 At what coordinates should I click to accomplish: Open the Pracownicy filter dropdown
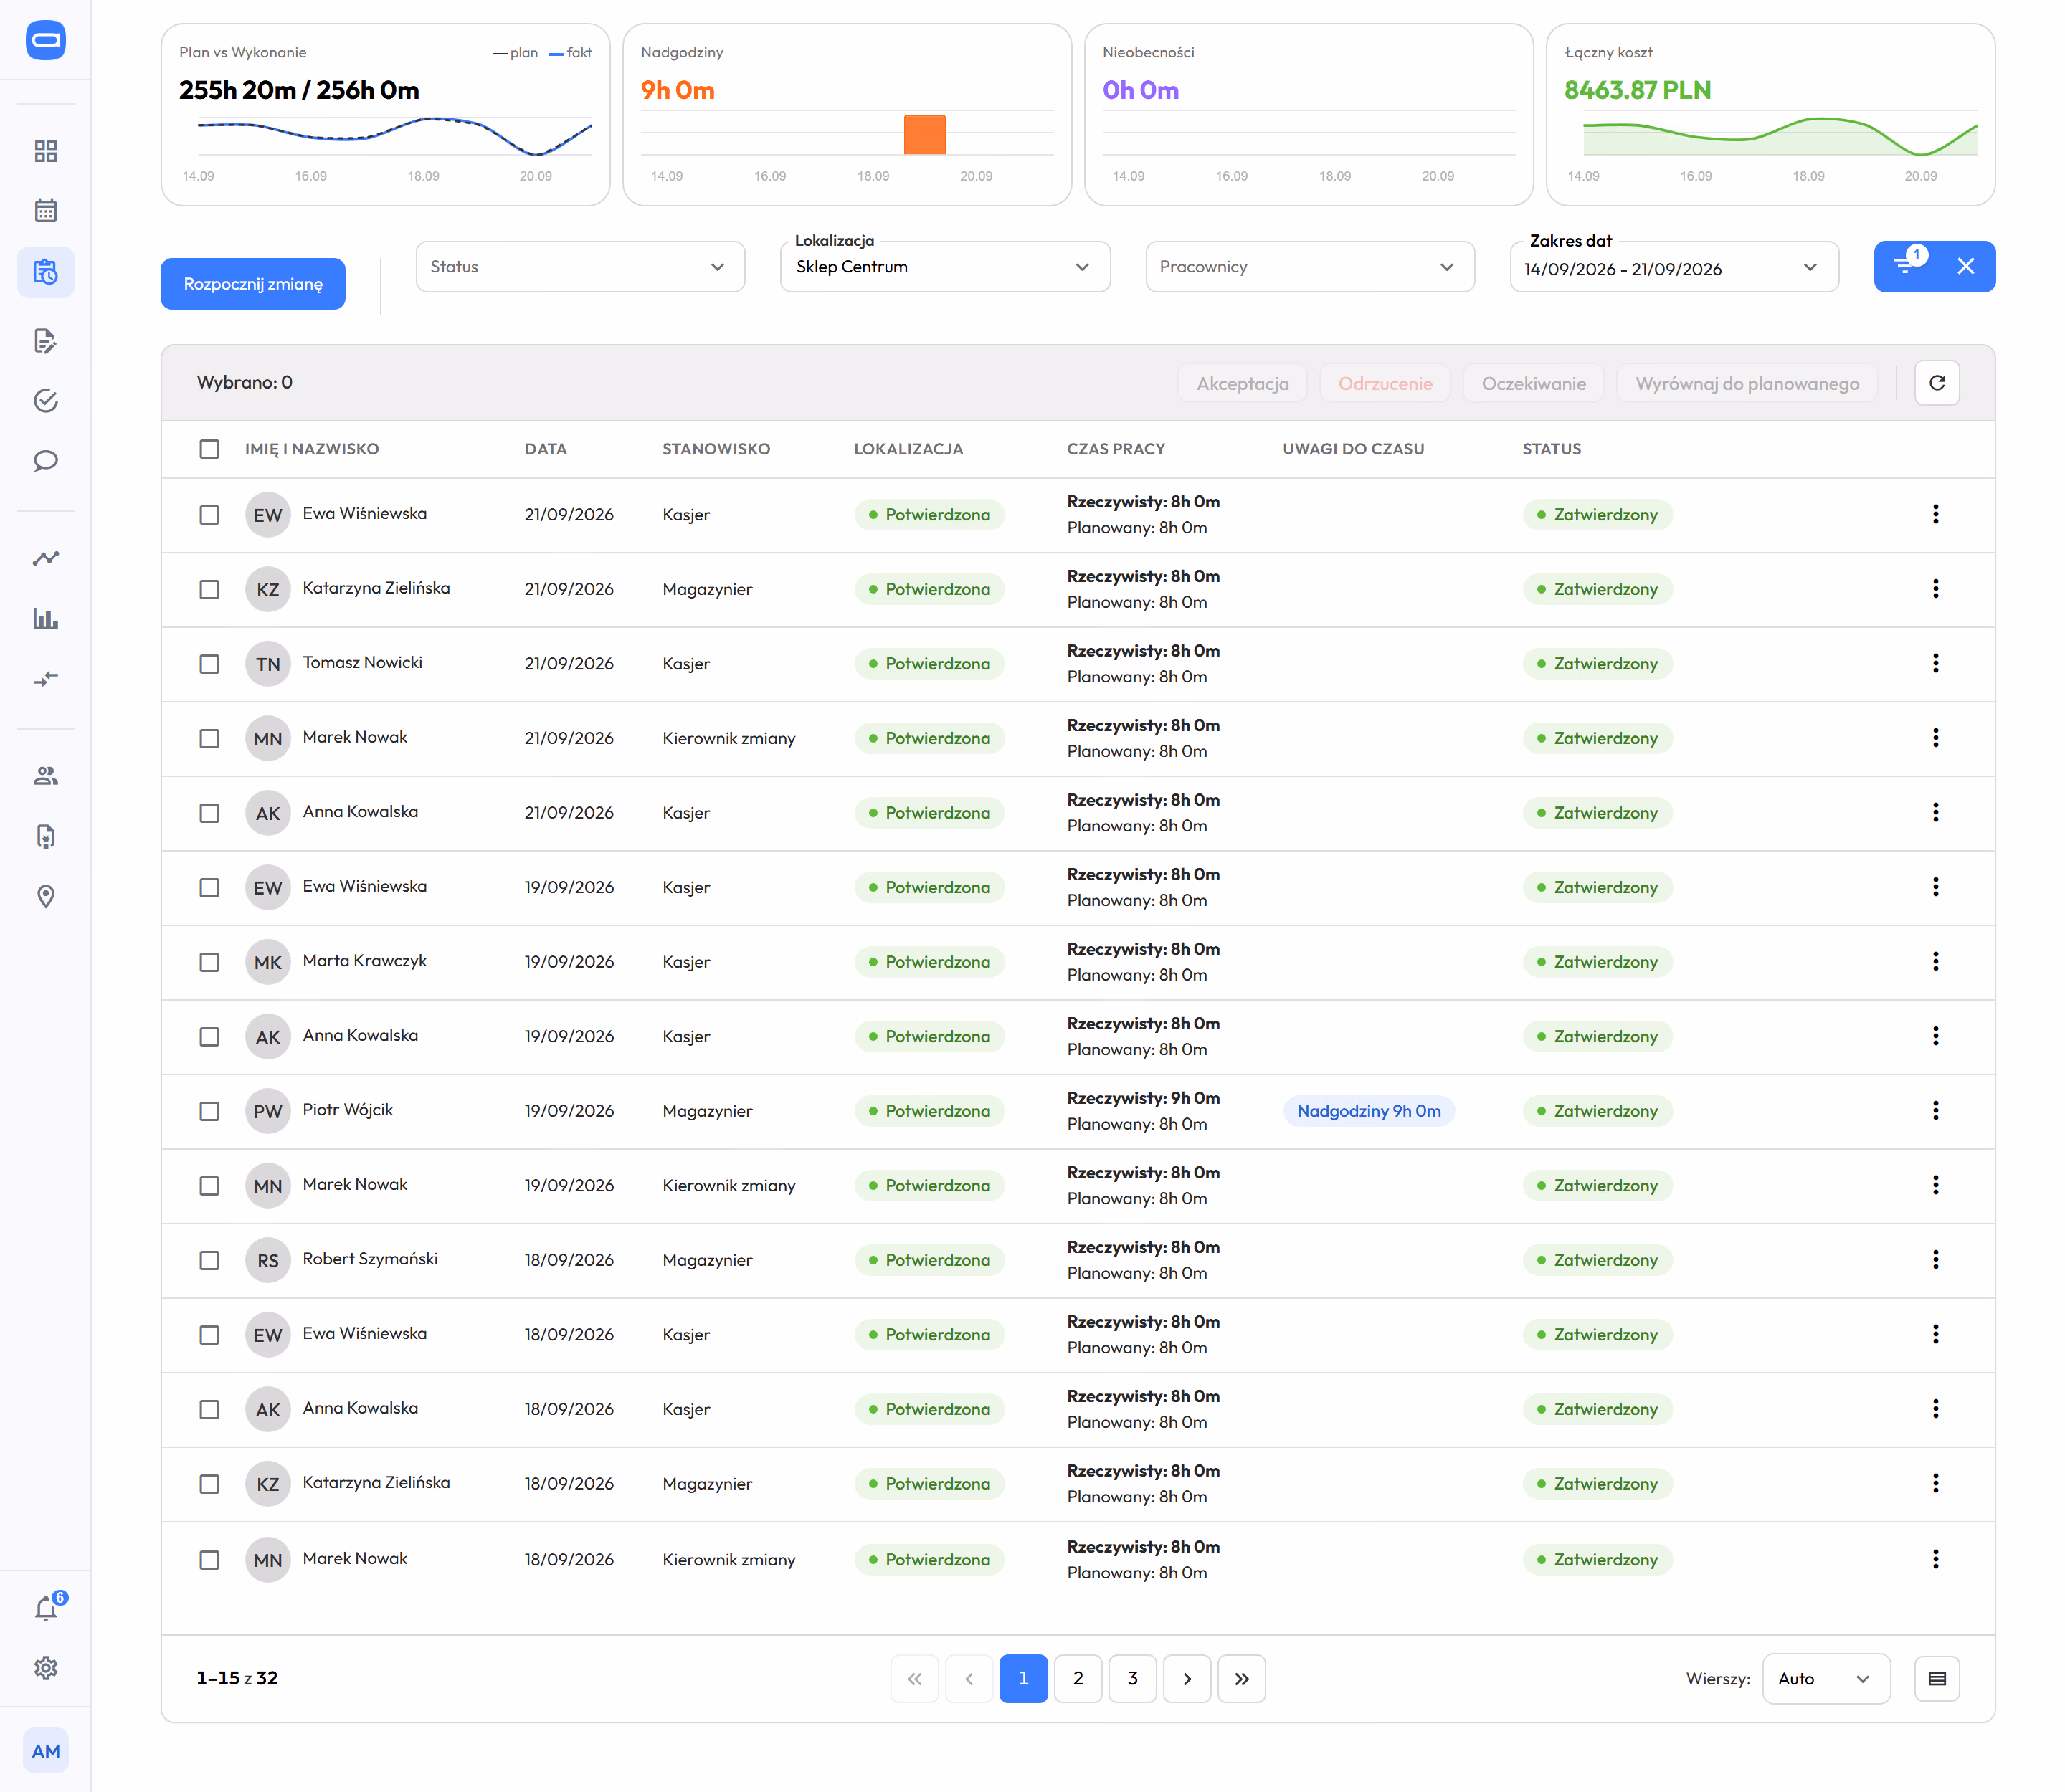1310,267
